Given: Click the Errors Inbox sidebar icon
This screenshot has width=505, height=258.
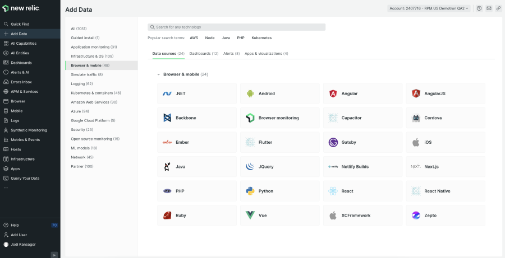Looking at the screenshot, I should click(x=6, y=82).
